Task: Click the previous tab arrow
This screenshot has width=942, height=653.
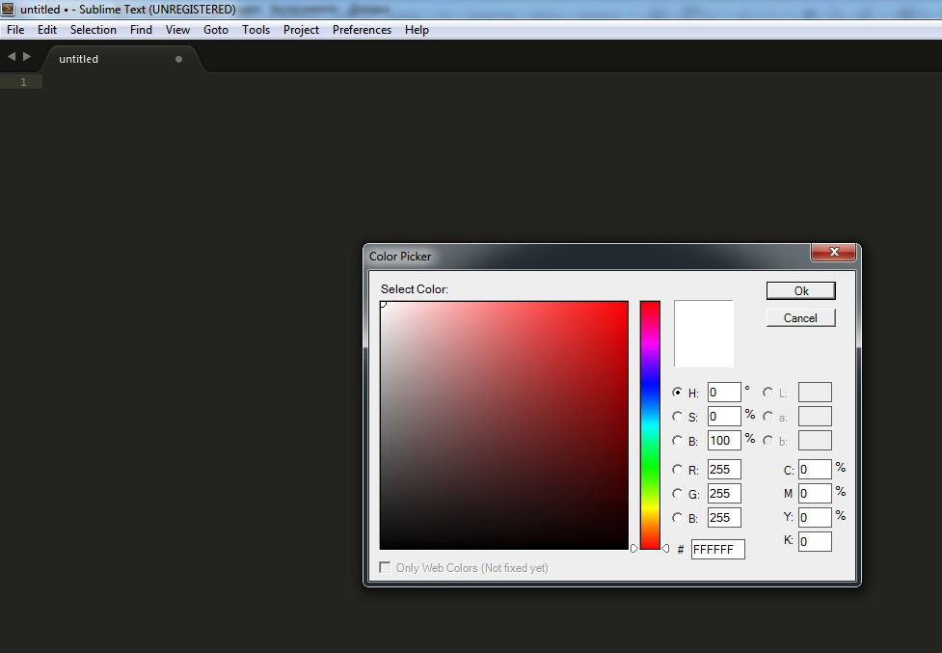Action: coord(12,57)
